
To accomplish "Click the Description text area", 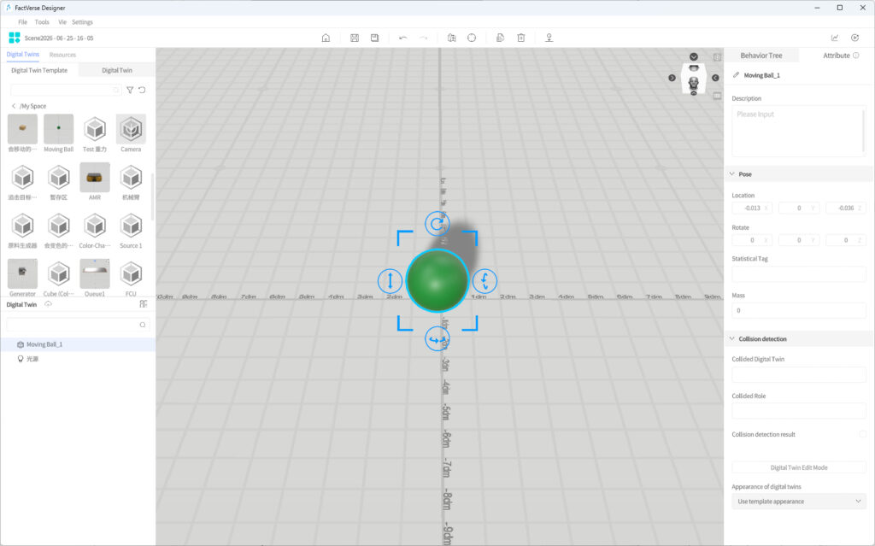I will [799, 132].
